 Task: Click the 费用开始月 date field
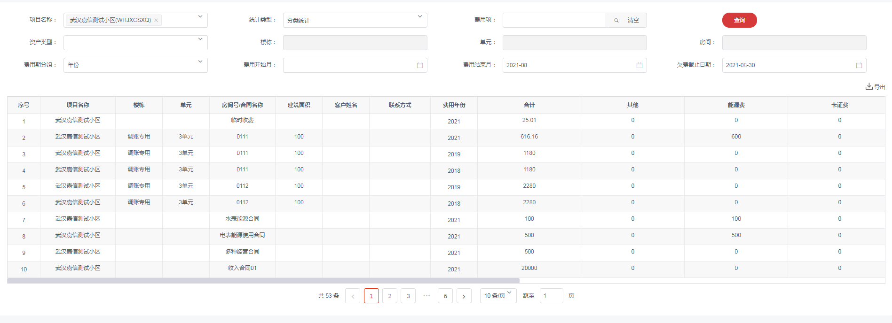point(355,65)
